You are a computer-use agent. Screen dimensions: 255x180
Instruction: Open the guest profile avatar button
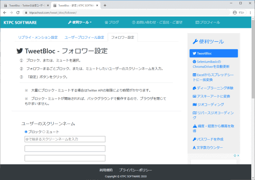[x=239, y=13]
